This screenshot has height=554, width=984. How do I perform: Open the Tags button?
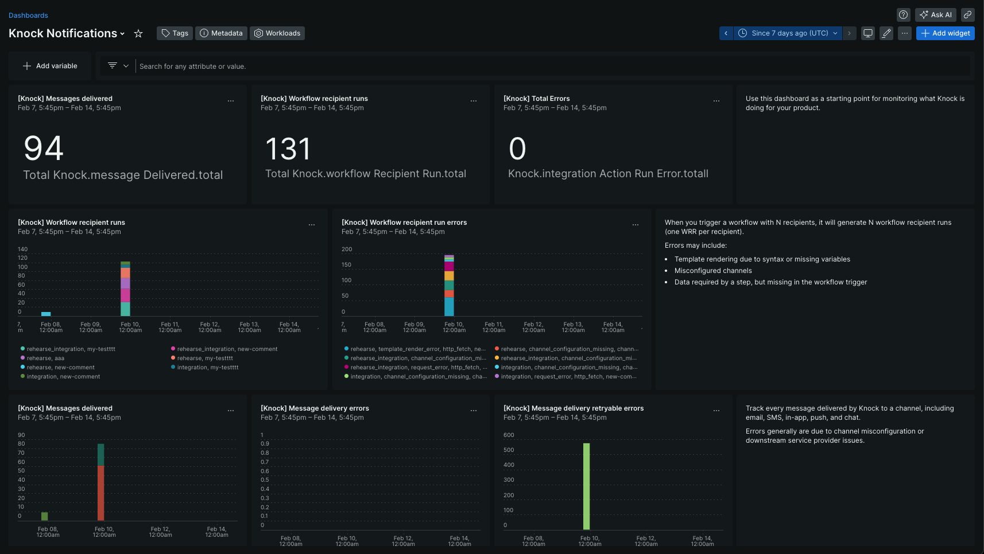click(x=175, y=33)
